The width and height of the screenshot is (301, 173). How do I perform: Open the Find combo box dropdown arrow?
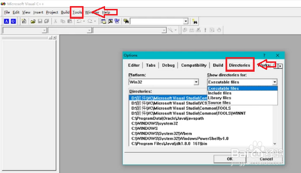tap(186, 21)
